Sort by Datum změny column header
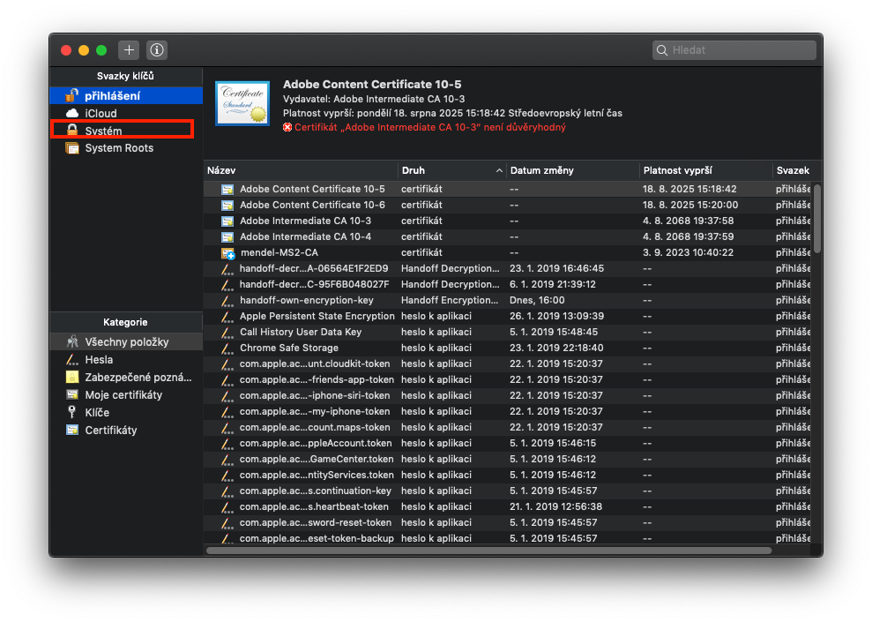Viewport: 872px width, 622px height. (x=573, y=170)
